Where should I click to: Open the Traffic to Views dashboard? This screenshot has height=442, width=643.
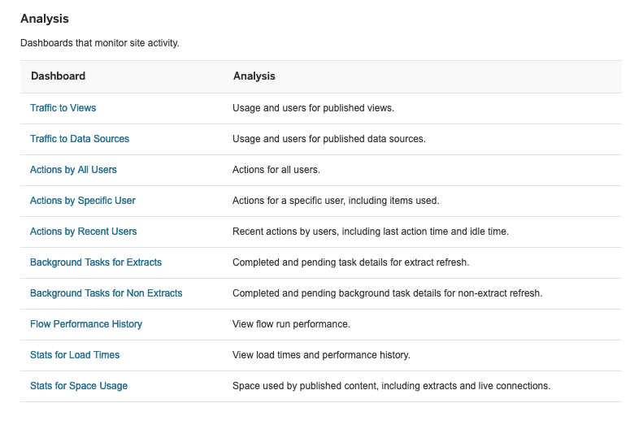pyautogui.click(x=63, y=108)
